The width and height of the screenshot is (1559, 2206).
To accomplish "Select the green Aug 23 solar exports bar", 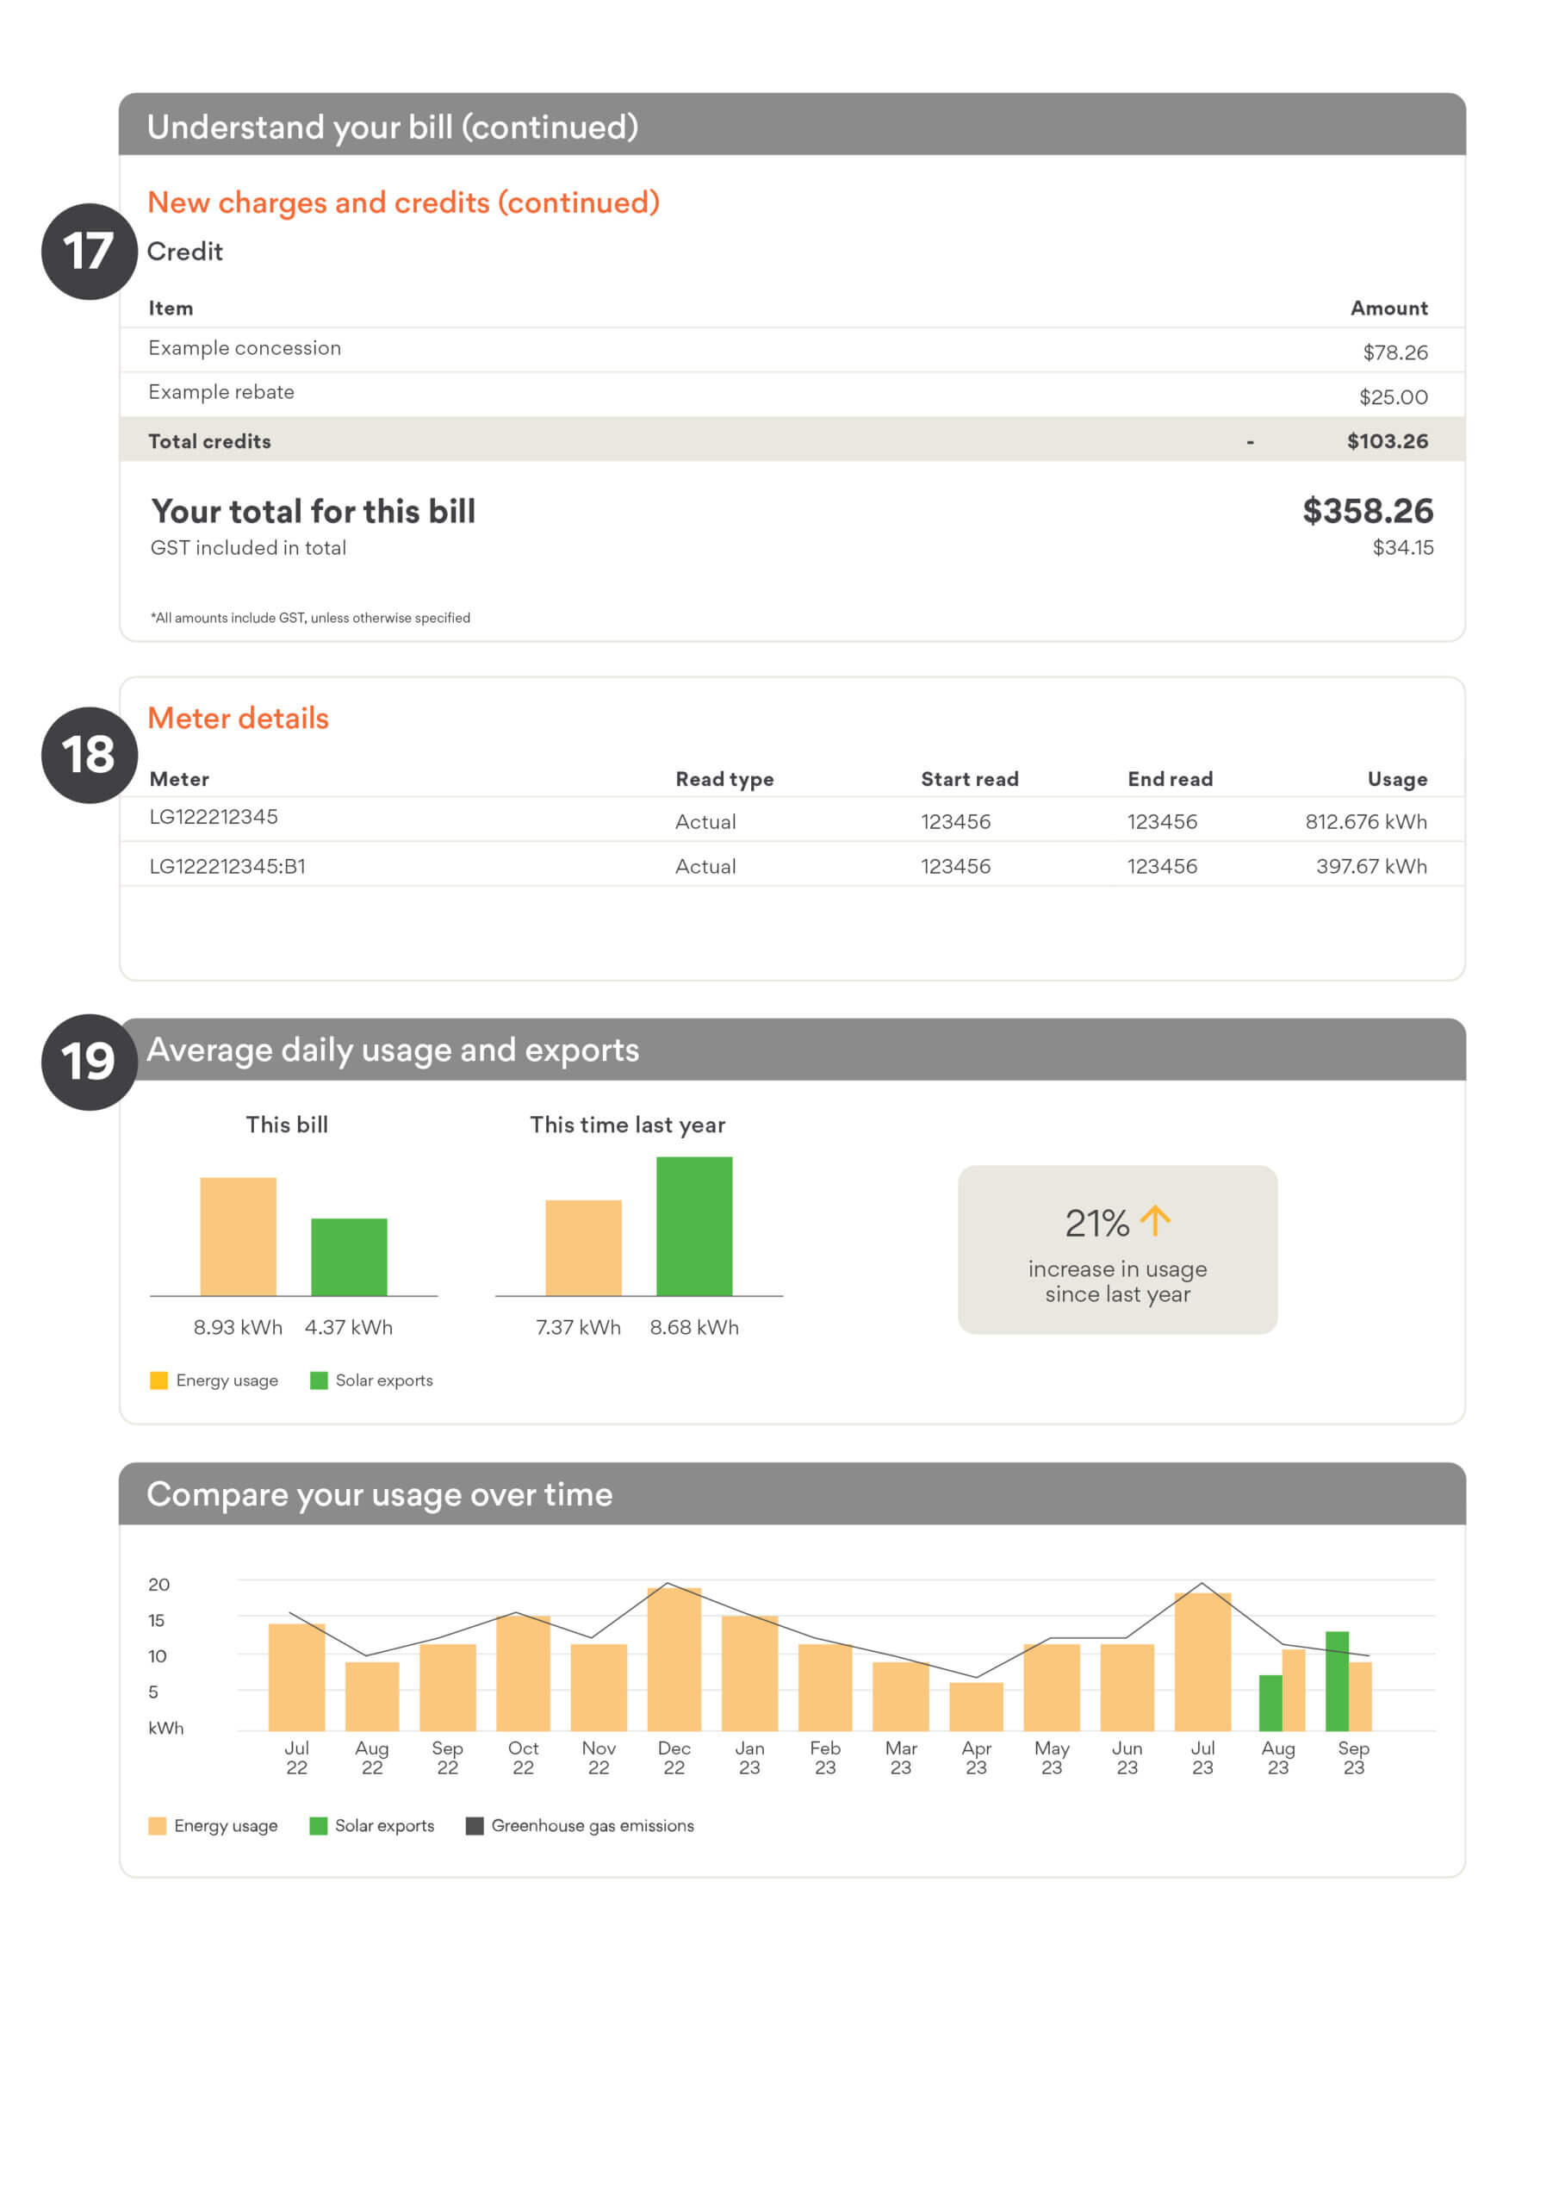I will click(1270, 1703).
